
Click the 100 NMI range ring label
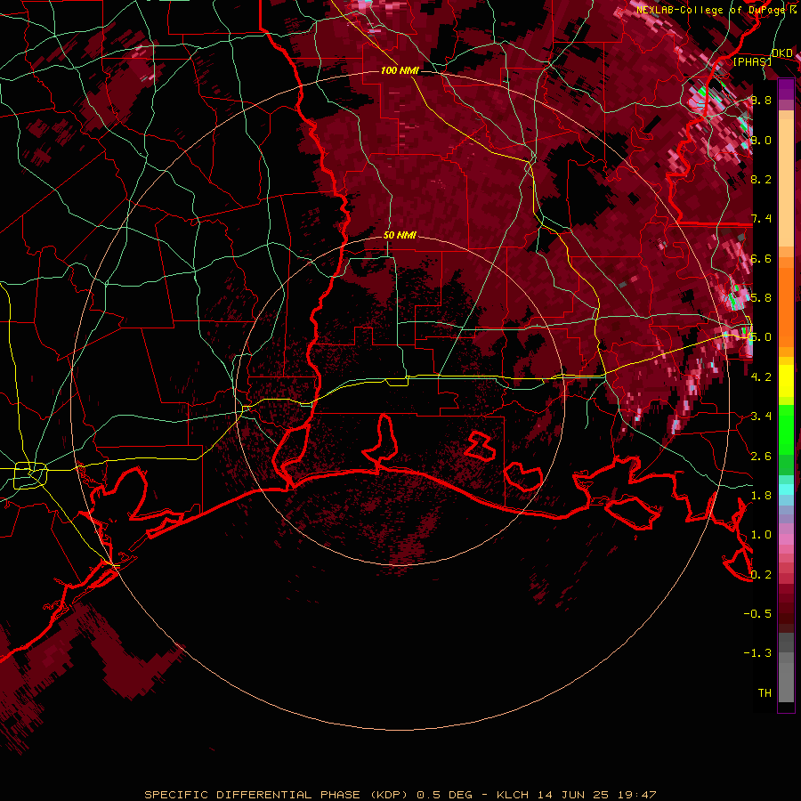click(x=400, y=70)
